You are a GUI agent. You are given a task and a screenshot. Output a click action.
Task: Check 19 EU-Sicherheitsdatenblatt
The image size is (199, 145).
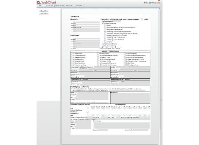(125, 57)
